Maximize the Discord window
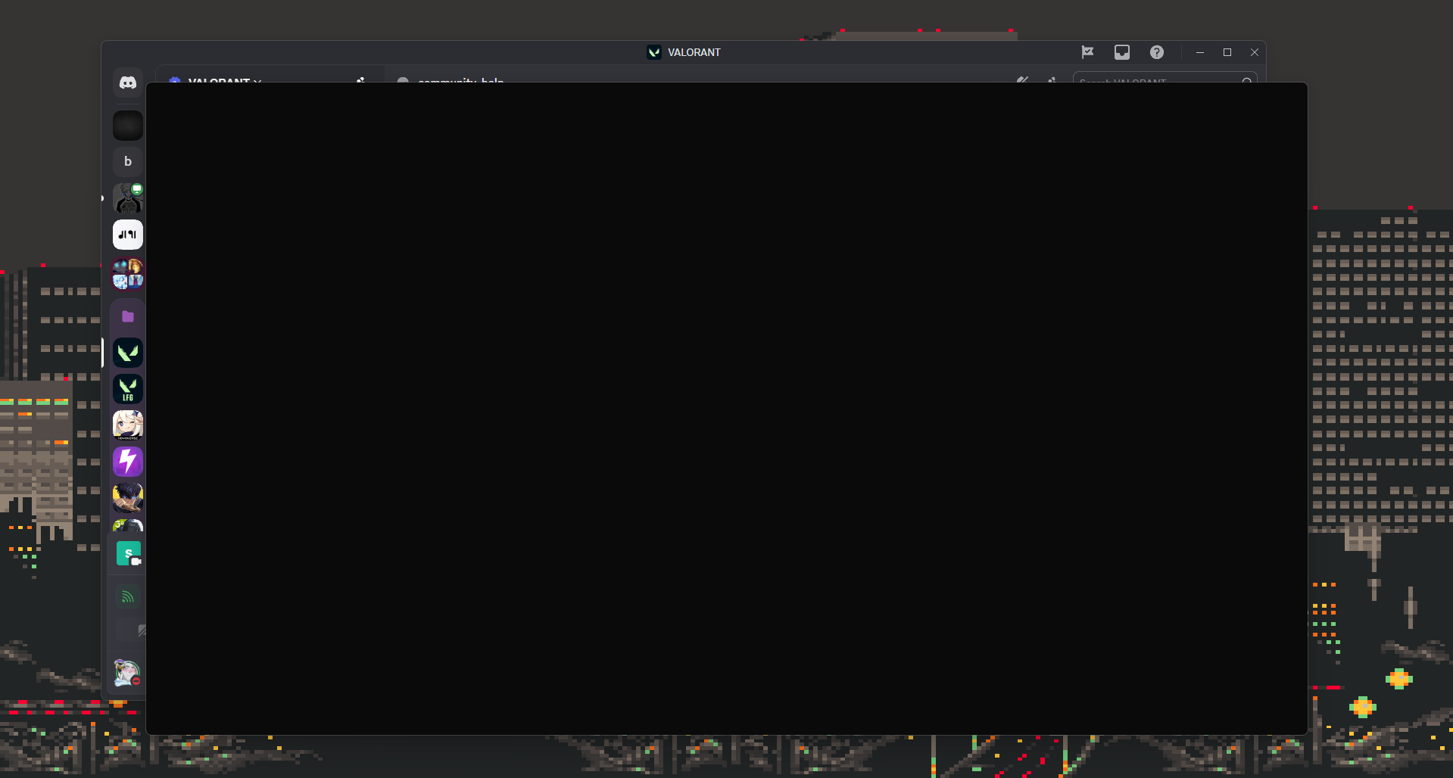The height and width of the screenshot is (778, 1453). coord(1227,52)
